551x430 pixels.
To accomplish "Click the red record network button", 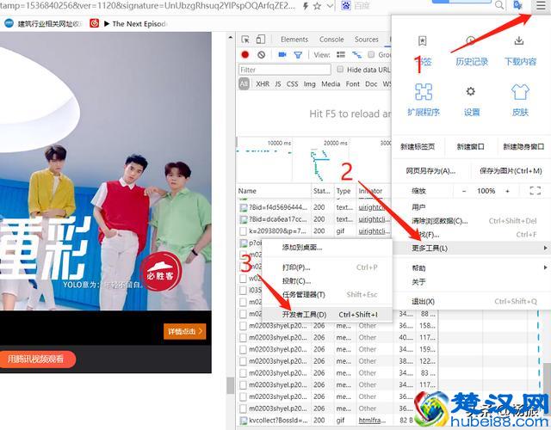I will 245,54.
